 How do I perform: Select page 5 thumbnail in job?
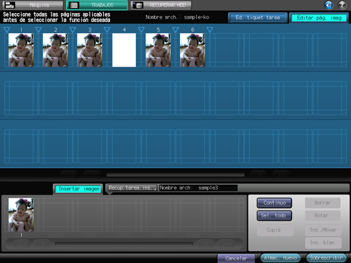pyautogui.click(x=158, y=50)
